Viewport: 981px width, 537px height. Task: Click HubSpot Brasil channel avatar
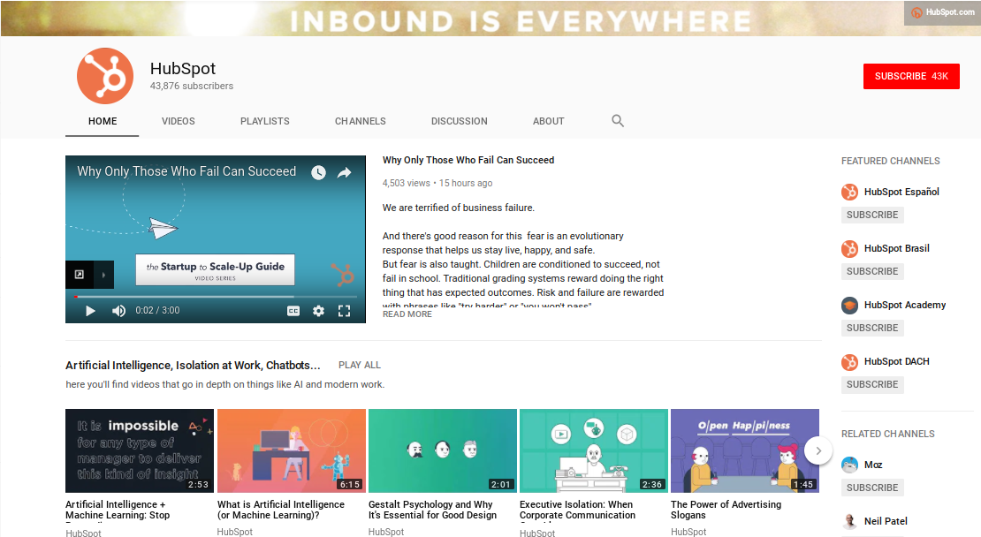[849, 249]
